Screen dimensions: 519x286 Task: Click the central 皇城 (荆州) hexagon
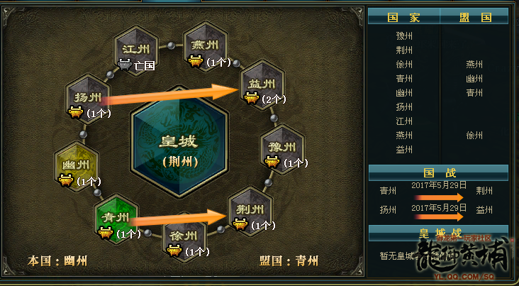click(179, 142)
